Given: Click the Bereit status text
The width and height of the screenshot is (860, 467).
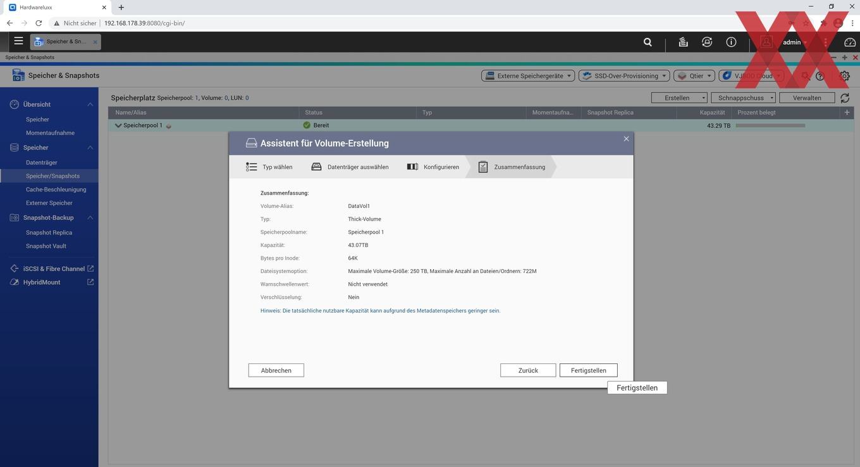Looking at the screenshot, I should [321, 125].
